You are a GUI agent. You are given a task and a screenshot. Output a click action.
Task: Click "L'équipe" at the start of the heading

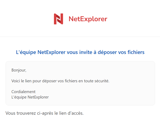pyautogui.click(x=26, y=52)
